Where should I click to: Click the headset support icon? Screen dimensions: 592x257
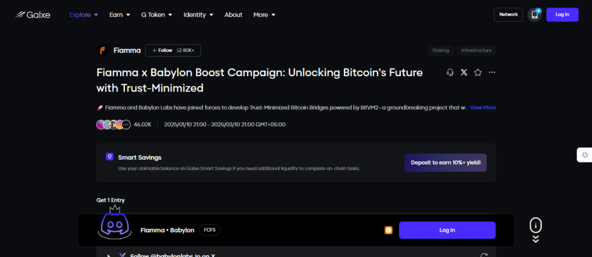450,73
